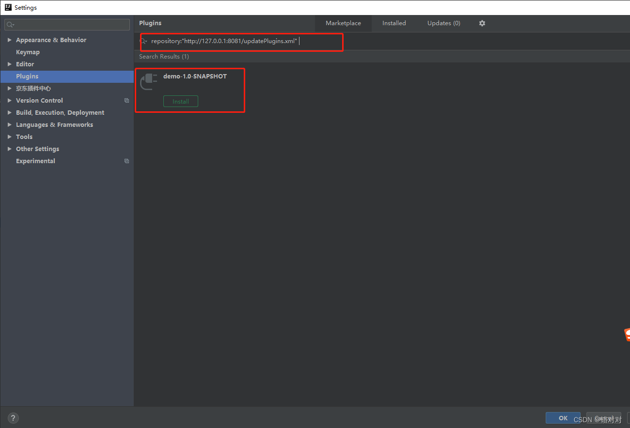Switch to the Installed tab
Image resolution: width=630 pixels, height=428 pixels.
coord(394,23)
